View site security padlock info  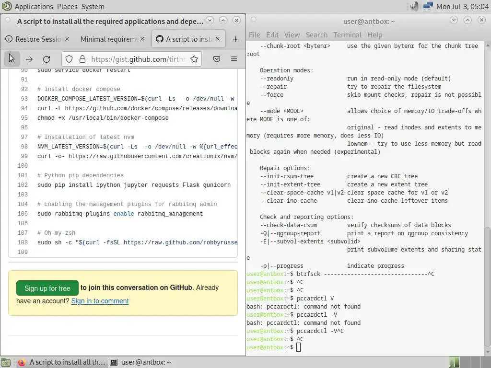82,59
